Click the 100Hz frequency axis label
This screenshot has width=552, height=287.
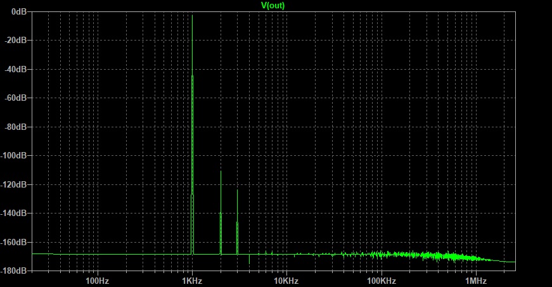click(98, 281)
